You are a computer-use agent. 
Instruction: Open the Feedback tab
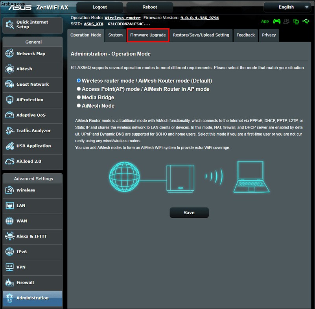click(246, 35)
